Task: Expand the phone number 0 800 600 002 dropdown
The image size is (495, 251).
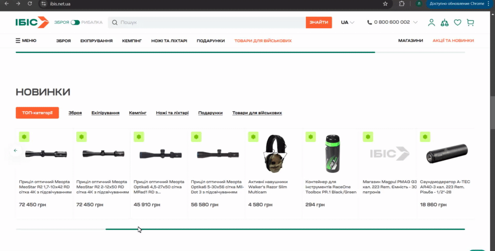Action: pos(392,22)
